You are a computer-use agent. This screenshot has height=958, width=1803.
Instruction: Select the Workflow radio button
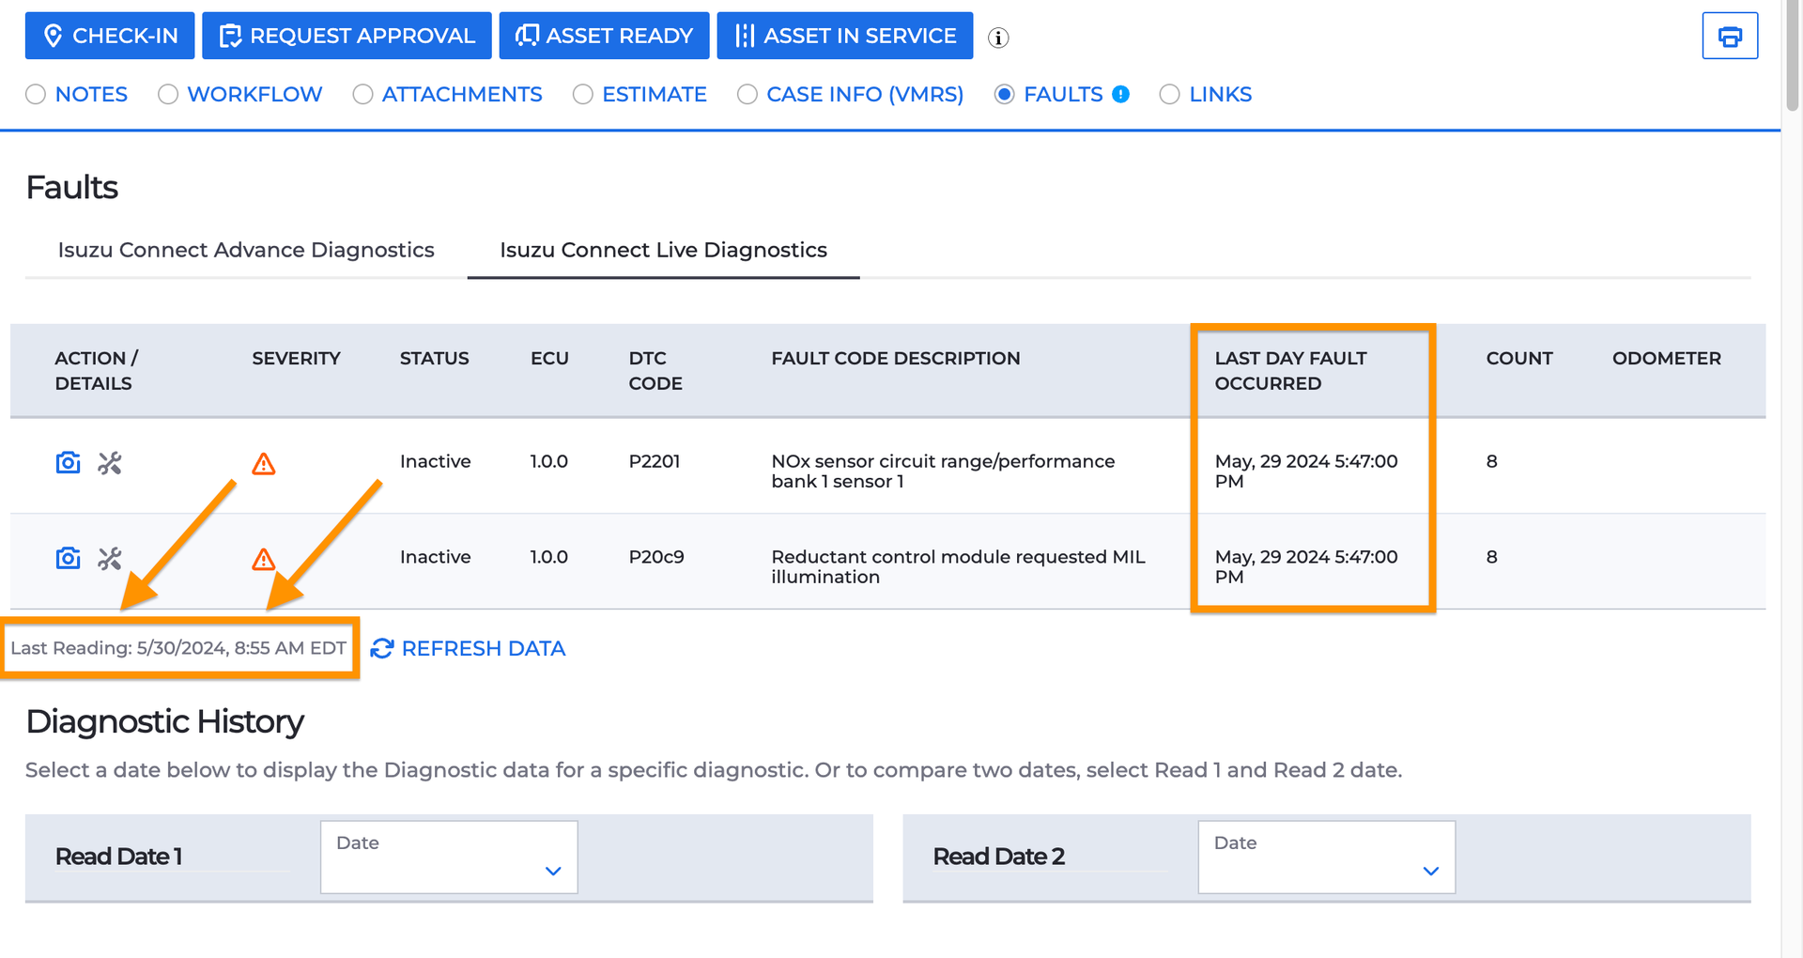tap(168, 94)
